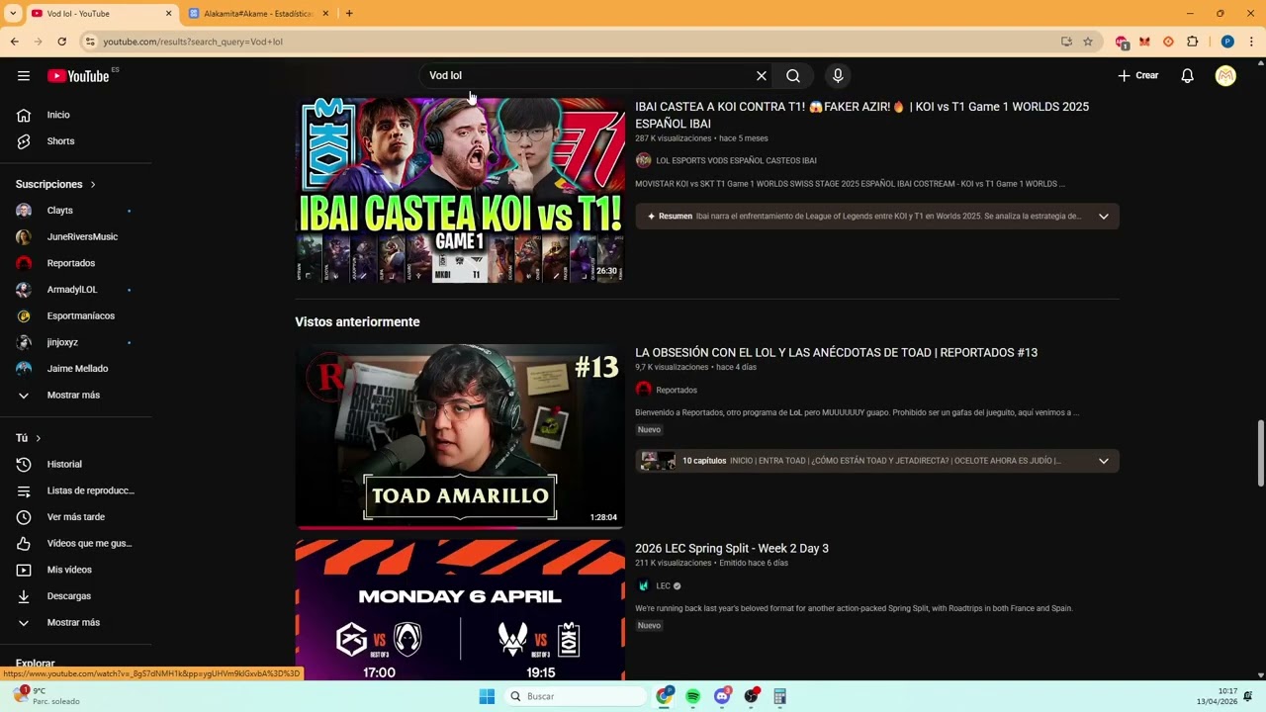Screen dimensions: 1266x712
Task: Open the Extensions puzzle menu
Action: point(1192,42)
